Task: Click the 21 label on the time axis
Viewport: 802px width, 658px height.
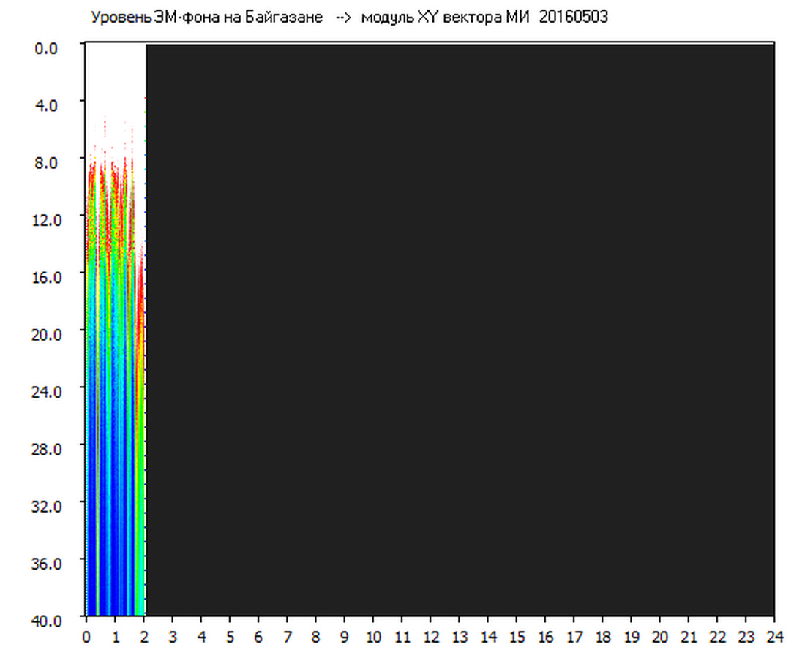Action: click(689, 637)
